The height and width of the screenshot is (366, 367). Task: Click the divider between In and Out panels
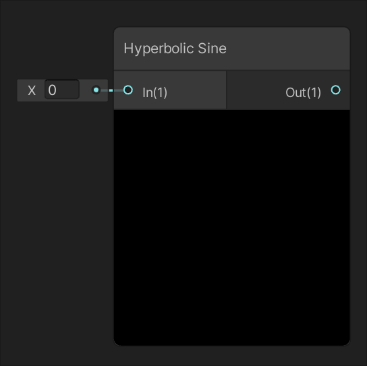(x=226, y=90)
